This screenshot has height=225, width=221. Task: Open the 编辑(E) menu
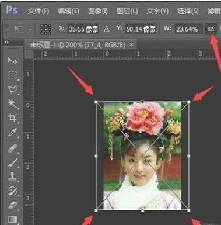click(68, 11)
